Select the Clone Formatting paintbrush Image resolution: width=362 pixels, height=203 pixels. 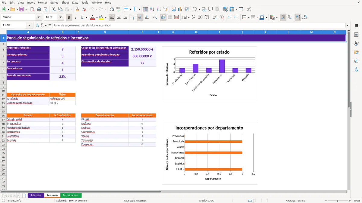coord(77,9)
